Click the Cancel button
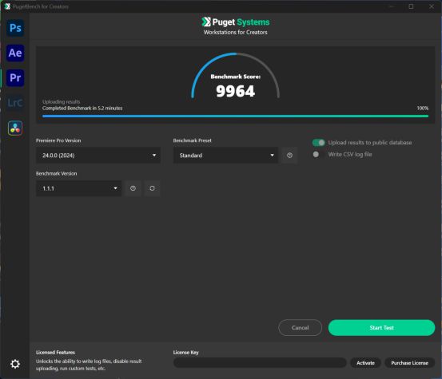The height and width of the screenshot is (379, 442). (301, 327)
